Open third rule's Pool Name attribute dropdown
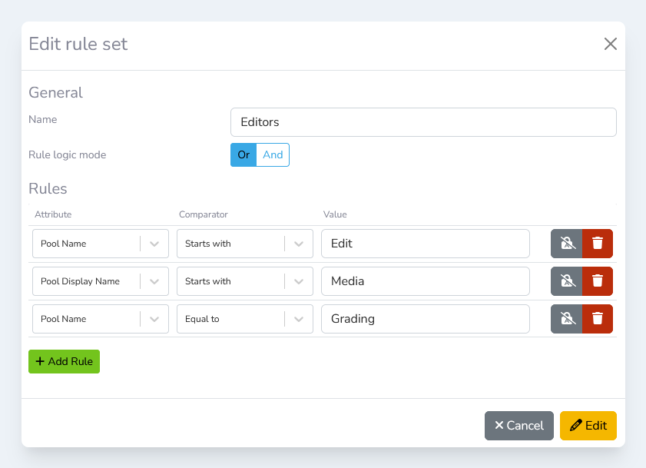 (100, 319)
